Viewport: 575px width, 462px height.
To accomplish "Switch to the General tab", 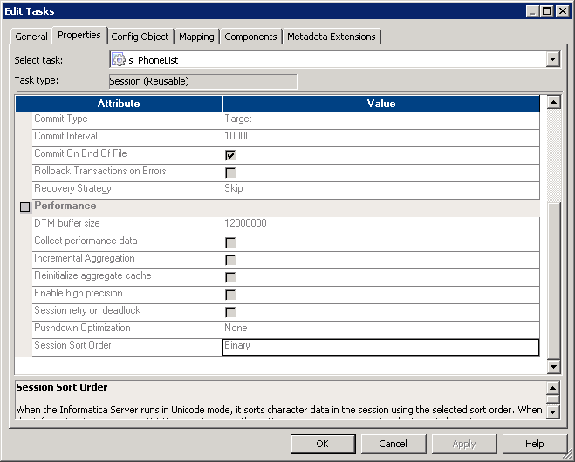I will click(x=31, y=37).
